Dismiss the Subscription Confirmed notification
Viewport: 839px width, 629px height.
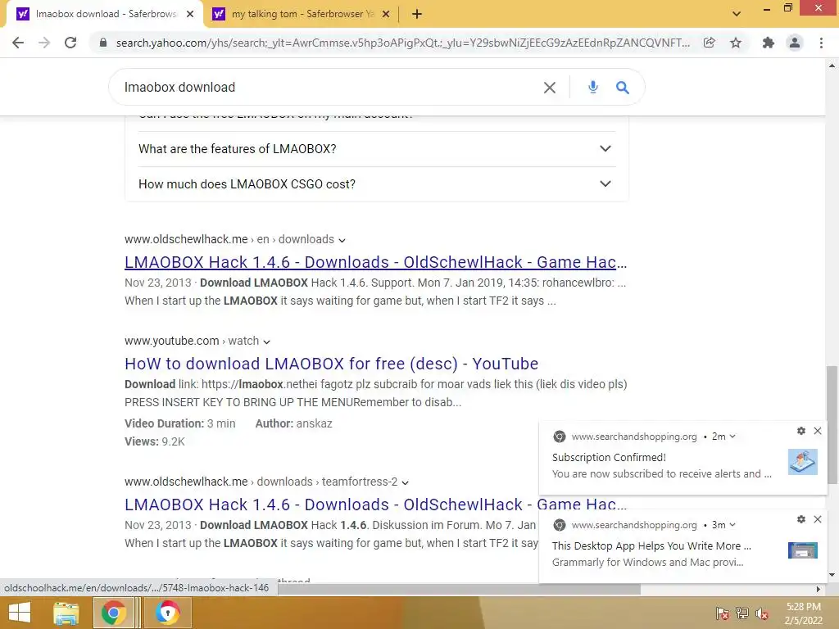pos(818,431)
